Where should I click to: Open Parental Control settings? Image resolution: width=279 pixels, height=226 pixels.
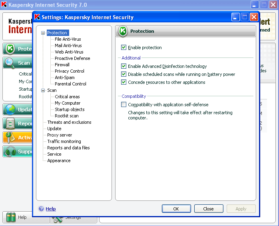coord(70,84)
